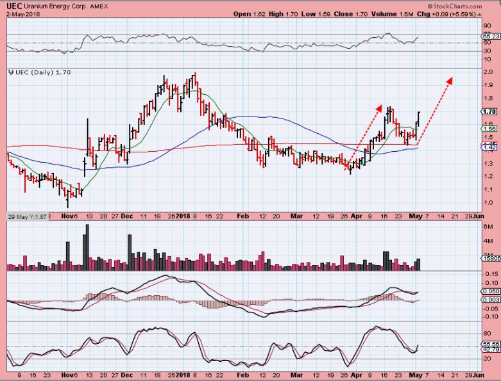Click the volume axis tag 15806

(491, 258)
